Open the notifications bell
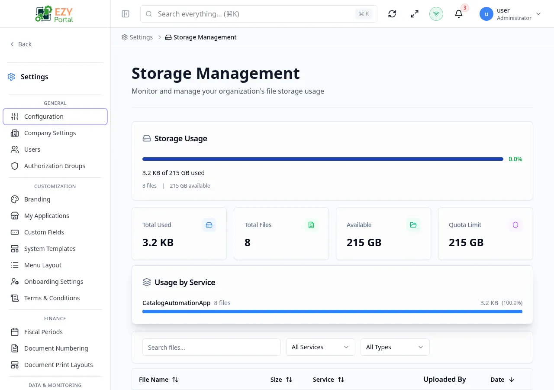 click(x=459, y=14)
